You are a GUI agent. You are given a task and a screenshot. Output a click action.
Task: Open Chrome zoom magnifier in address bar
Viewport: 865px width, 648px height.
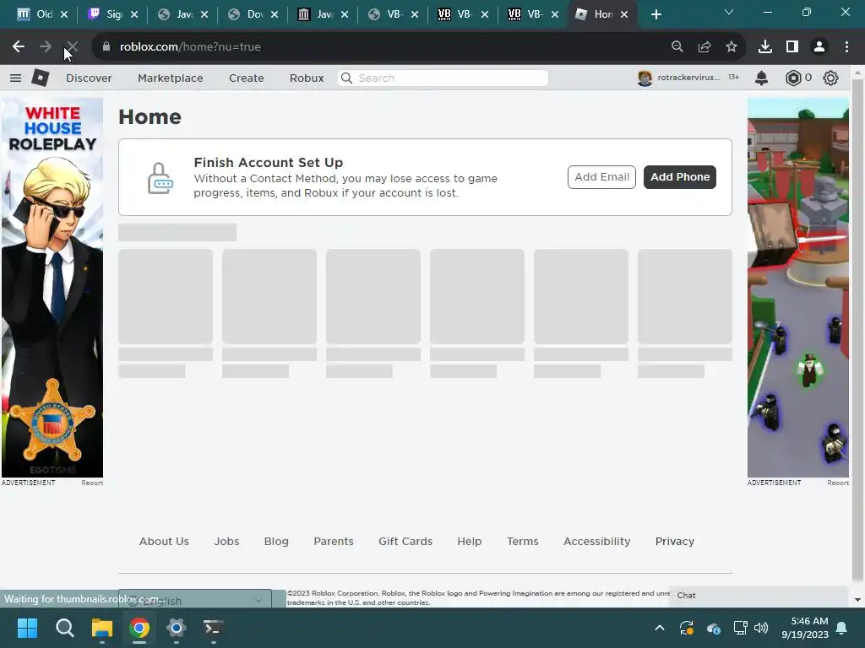pyautogui.click(x=677, y=47)
